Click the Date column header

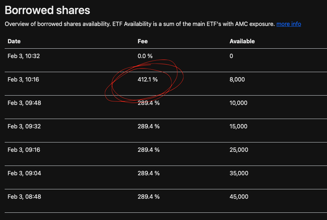pos(14,41)
